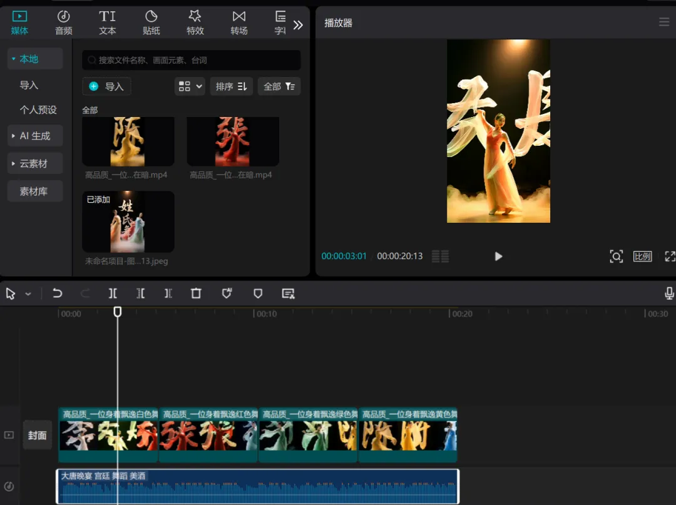This screenshot has width=676, height=505.
Task: Click the undo arrow icon
Action: click(57, 293)
